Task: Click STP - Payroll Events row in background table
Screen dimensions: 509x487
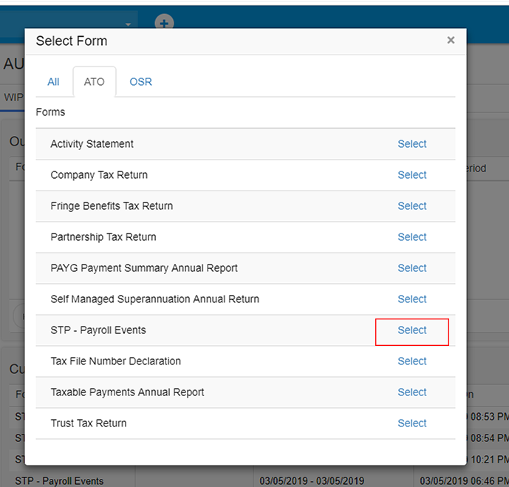Action: tap(59, 481)
